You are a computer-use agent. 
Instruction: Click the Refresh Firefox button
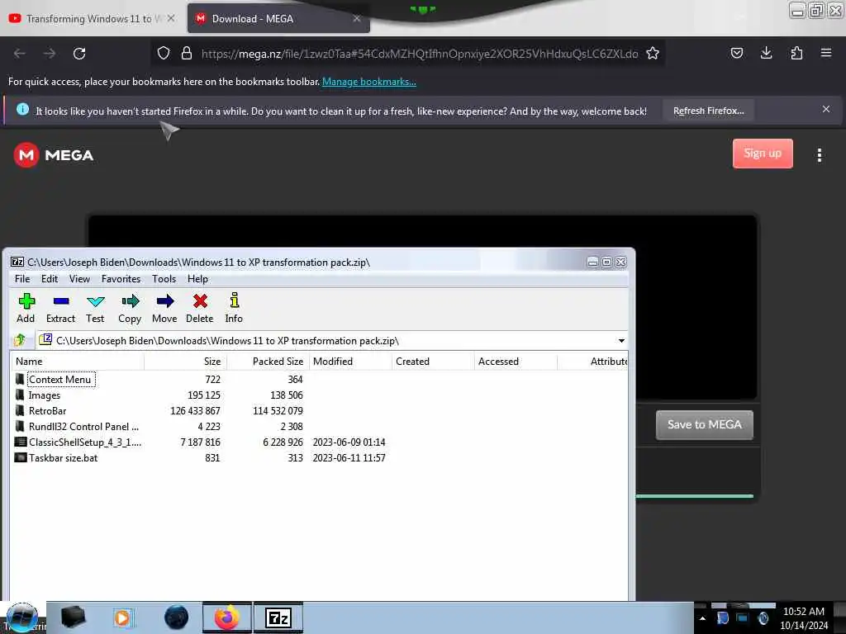click(708, 111)
